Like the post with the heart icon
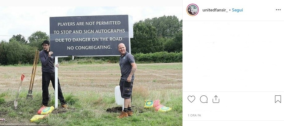Viewport: 284px width, 126px height. pyautogui.click(x=191, y=99)
